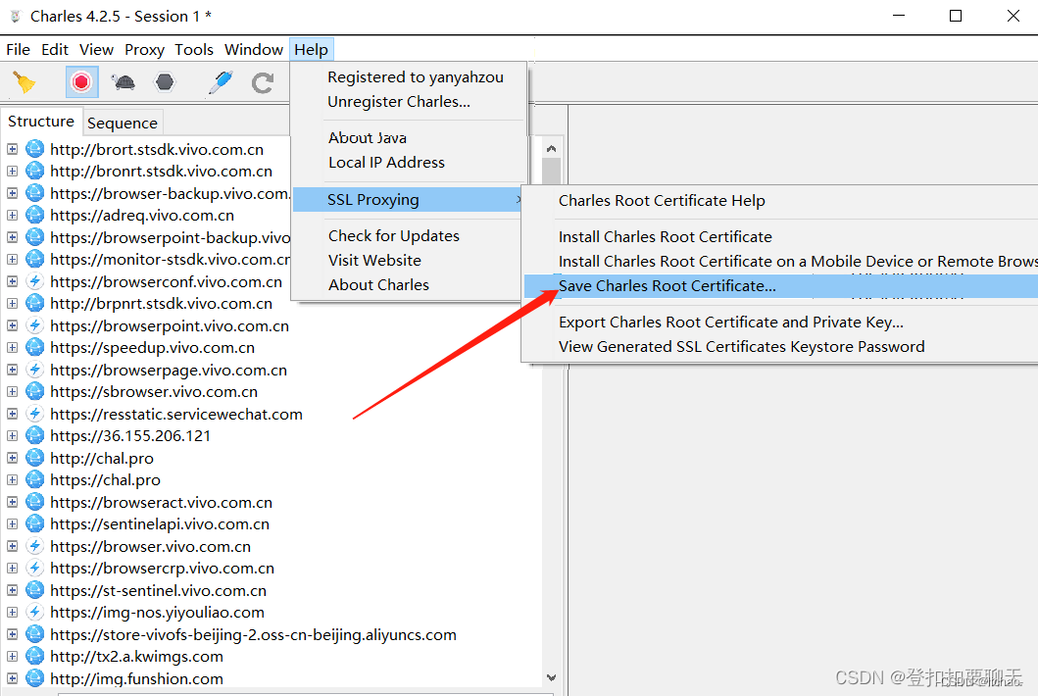Image resolution: width=1038 pixels, height=696 pixels.
Task: Click globe icon of https://browser-backup.vivo.com
Action: 34,193
